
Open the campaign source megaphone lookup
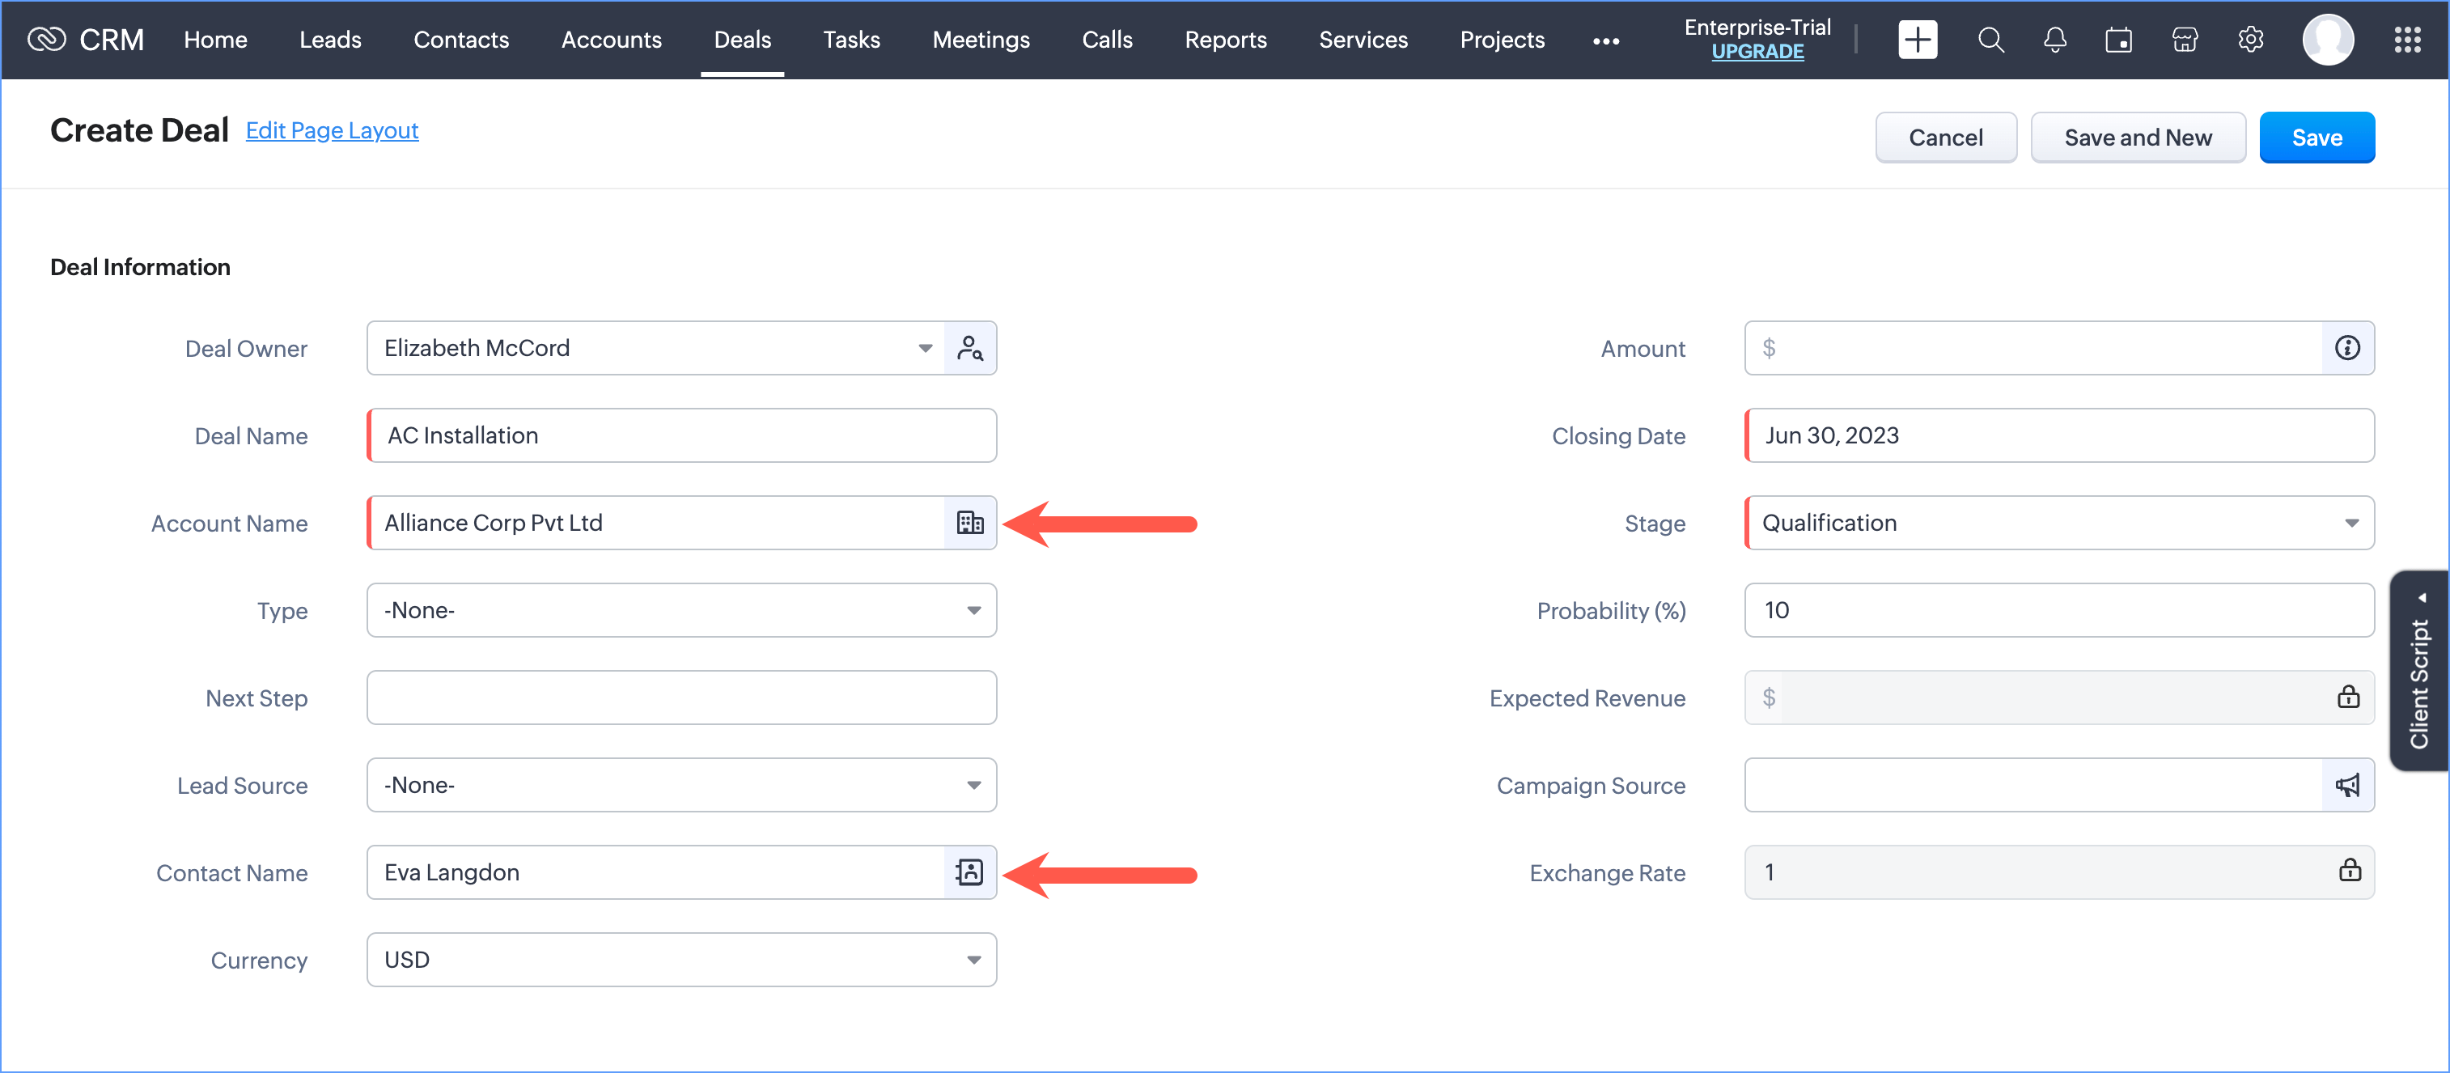click(2346, 785)
